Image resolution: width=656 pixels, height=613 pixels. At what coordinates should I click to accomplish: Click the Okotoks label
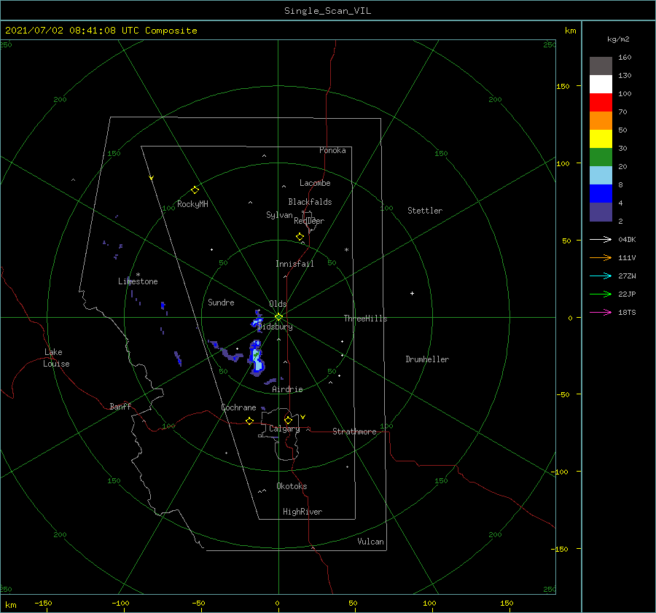[x=292, y=485]
